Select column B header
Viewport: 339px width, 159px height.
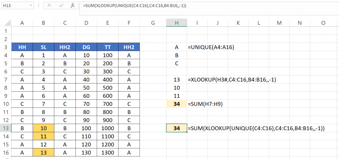point(43,23)
